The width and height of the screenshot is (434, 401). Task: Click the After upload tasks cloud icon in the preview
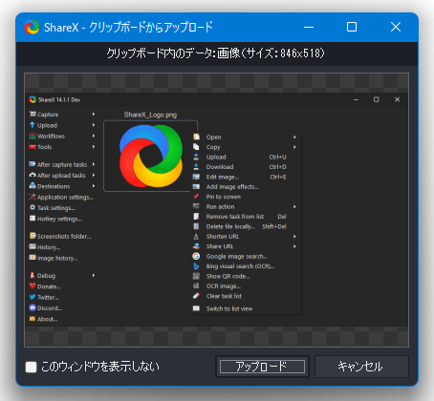[33, 175]
